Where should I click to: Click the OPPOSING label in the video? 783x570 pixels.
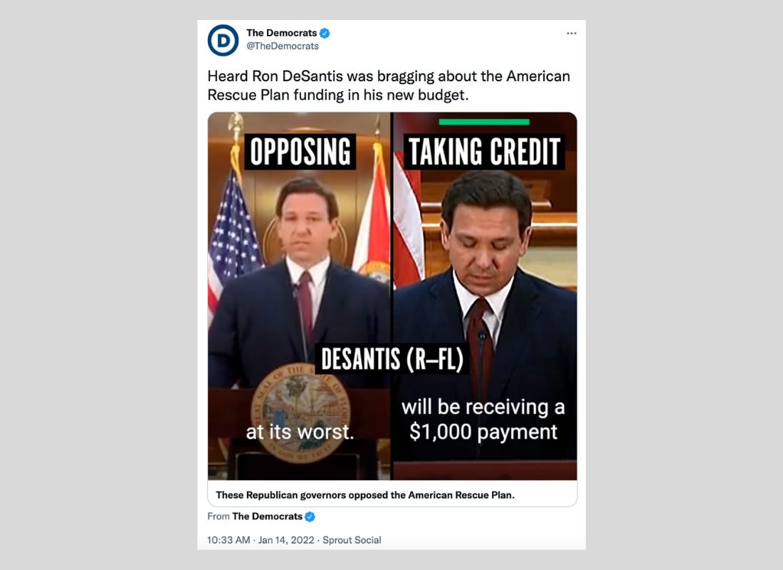pos(300,152)
